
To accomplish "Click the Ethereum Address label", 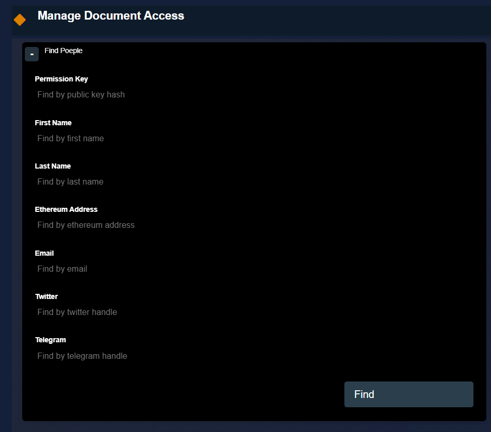I will point(66,209).
